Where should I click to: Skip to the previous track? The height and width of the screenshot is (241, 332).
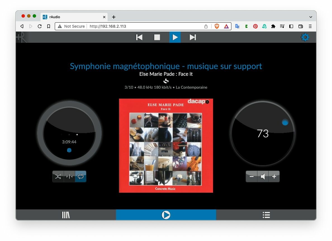click(x=139, y=37)
